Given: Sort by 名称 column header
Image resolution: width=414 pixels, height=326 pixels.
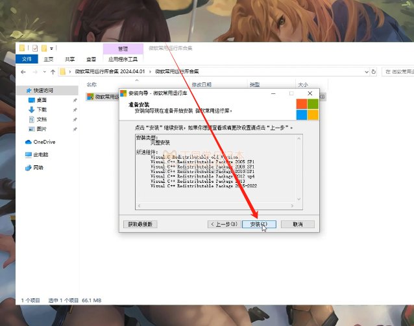Looking at the screenshot, I should click(x=91, y=85).
